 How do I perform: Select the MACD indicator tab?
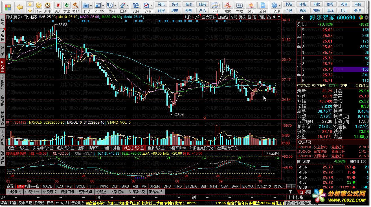tap(48, 186)
